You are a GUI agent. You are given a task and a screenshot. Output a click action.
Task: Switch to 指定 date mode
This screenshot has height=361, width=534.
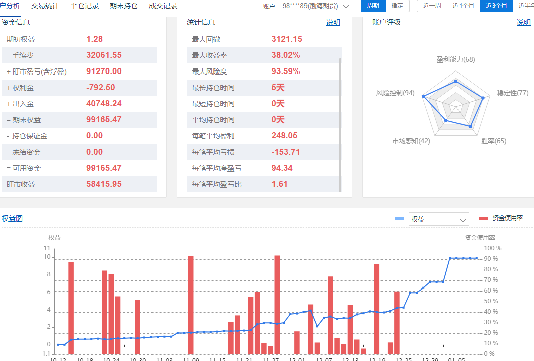[x=397, y=6]
